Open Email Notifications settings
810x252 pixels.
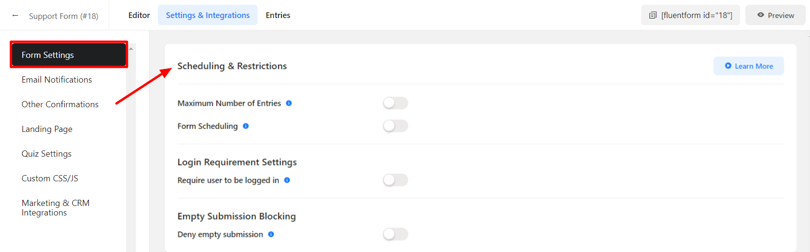pos(57,80)
